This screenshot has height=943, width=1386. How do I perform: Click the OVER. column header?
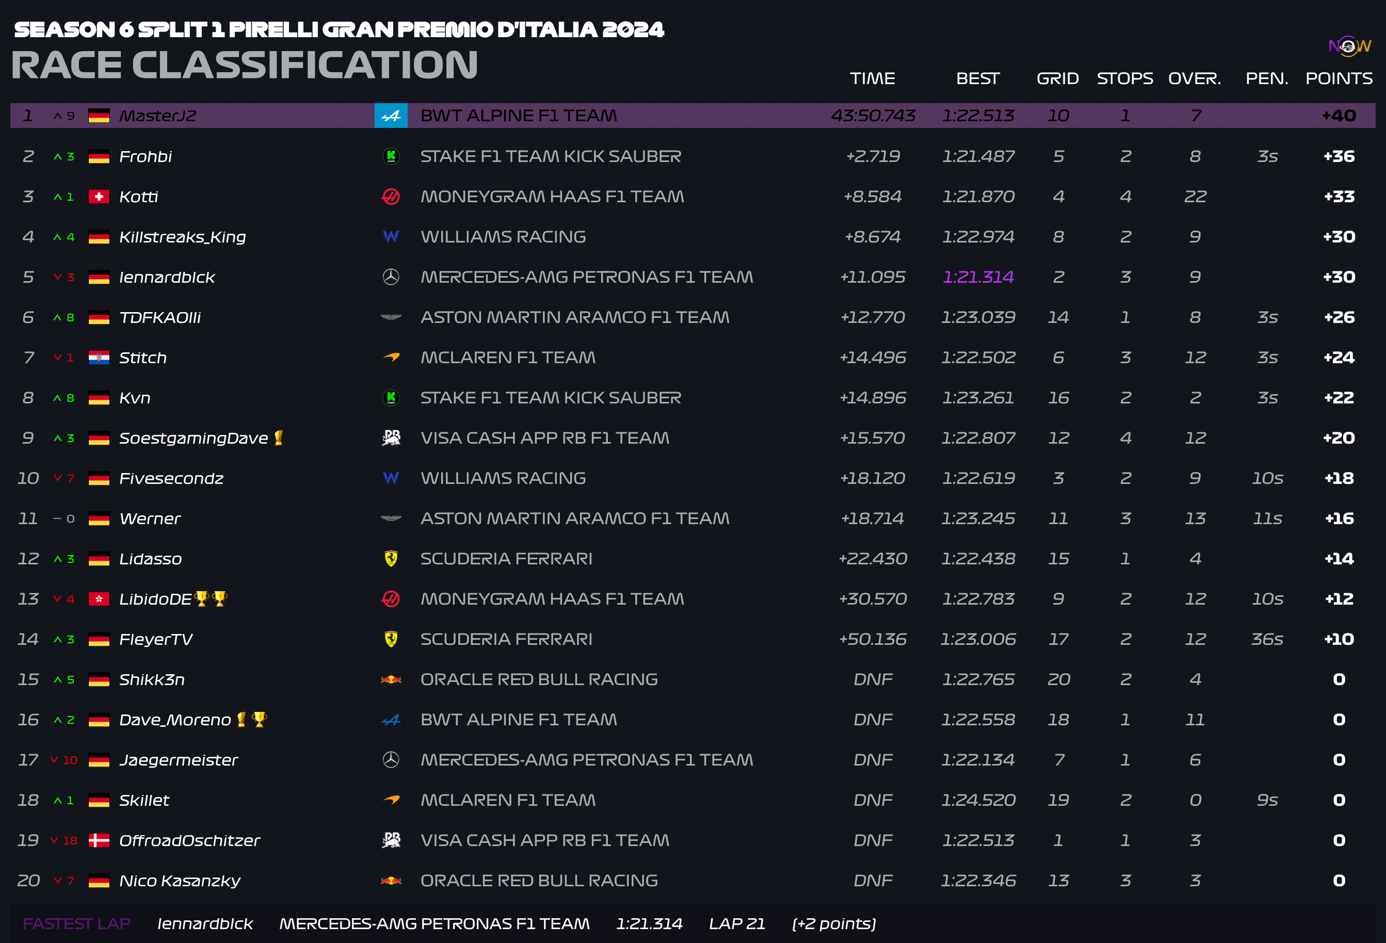click(1195, 79)
